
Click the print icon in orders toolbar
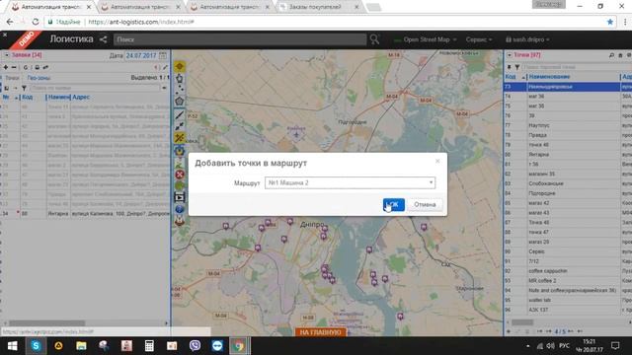click(38, 67)
